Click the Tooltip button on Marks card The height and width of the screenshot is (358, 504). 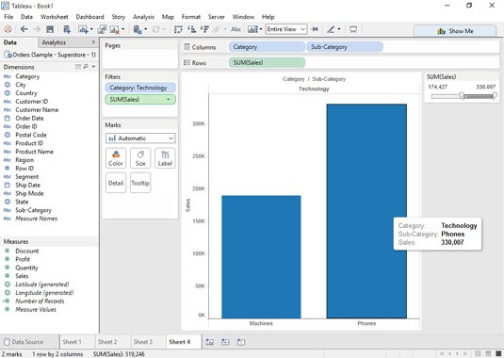[x=140, y=183]
